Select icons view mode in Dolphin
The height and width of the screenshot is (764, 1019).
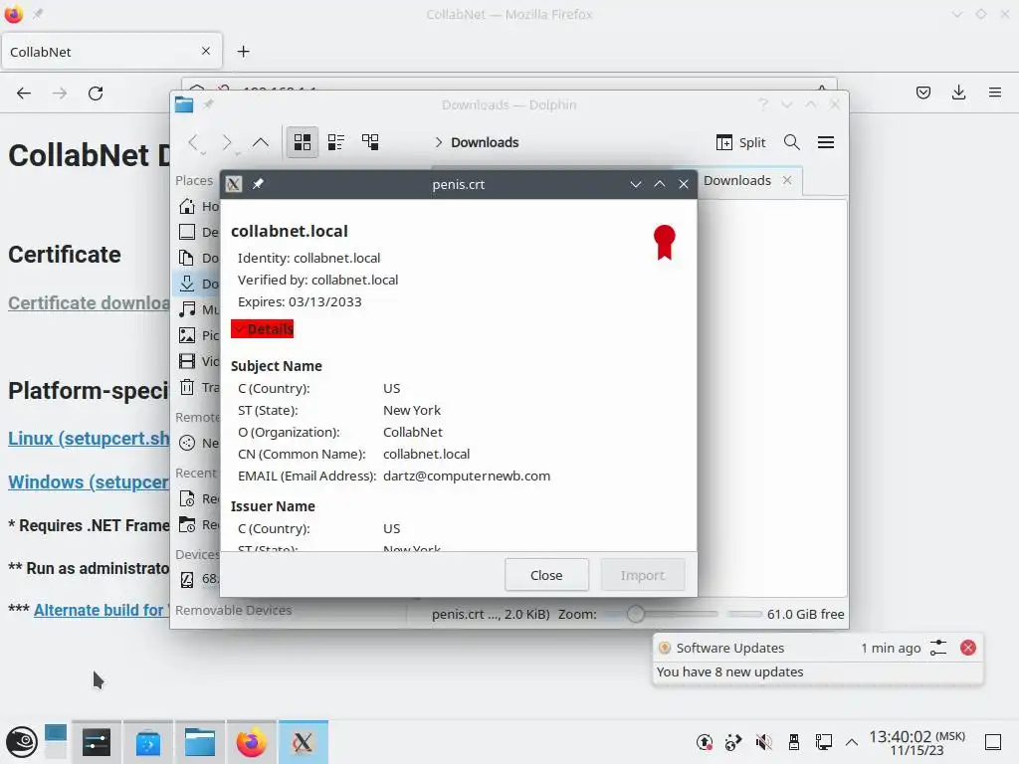click(x=303, y=142)
